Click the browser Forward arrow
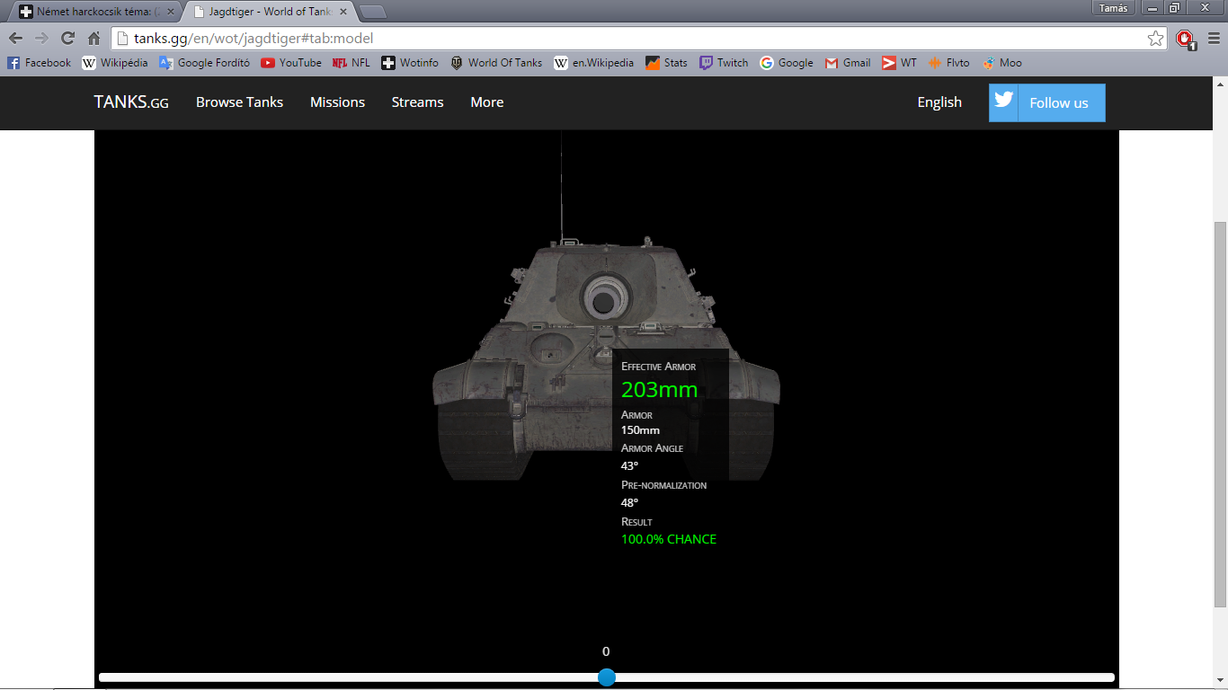 [41, 39]
